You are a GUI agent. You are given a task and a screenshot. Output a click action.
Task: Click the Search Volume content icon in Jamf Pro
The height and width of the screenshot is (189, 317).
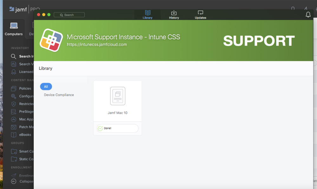pos(14,64)
